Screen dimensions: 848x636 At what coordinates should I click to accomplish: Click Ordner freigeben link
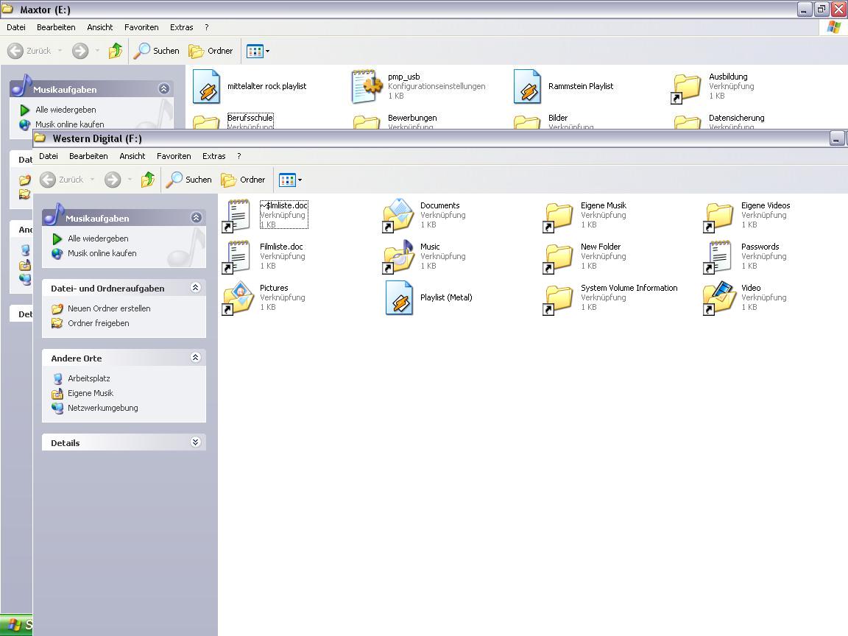pyautogui.click(x=99, y=323)
